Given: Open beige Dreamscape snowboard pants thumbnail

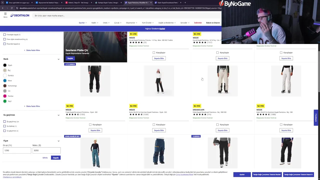Looking at the screenshot, I should point(222,81).
